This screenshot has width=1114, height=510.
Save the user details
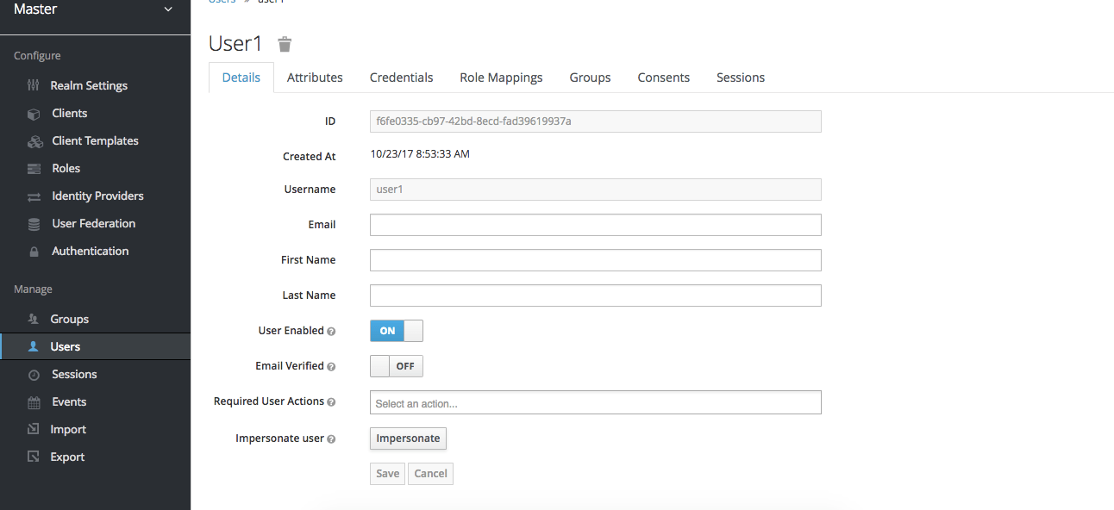coord(387,473)
